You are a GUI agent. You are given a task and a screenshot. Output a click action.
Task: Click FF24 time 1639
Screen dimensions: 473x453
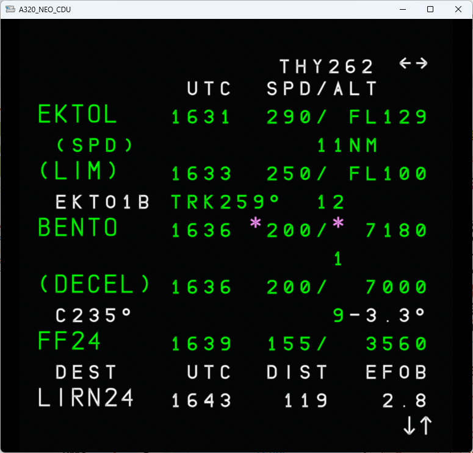201,344
